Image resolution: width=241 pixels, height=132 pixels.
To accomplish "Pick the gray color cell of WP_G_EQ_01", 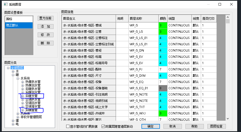I will tap(163, 88).
